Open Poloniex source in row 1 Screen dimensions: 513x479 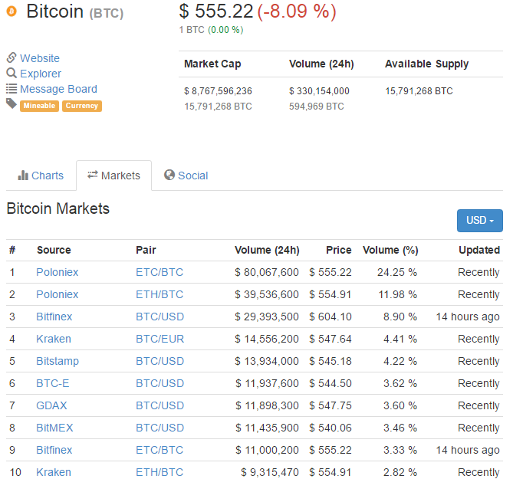tap(57, 272)
